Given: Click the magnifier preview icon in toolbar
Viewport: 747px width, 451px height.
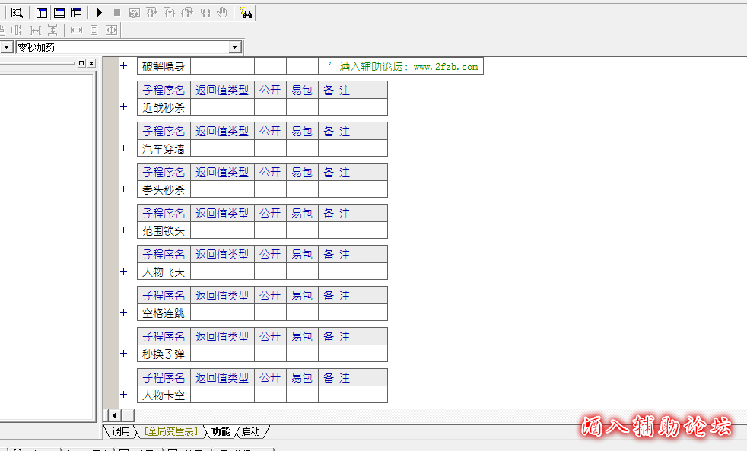Looking at the screenshot, I should [x=17, y=12].
